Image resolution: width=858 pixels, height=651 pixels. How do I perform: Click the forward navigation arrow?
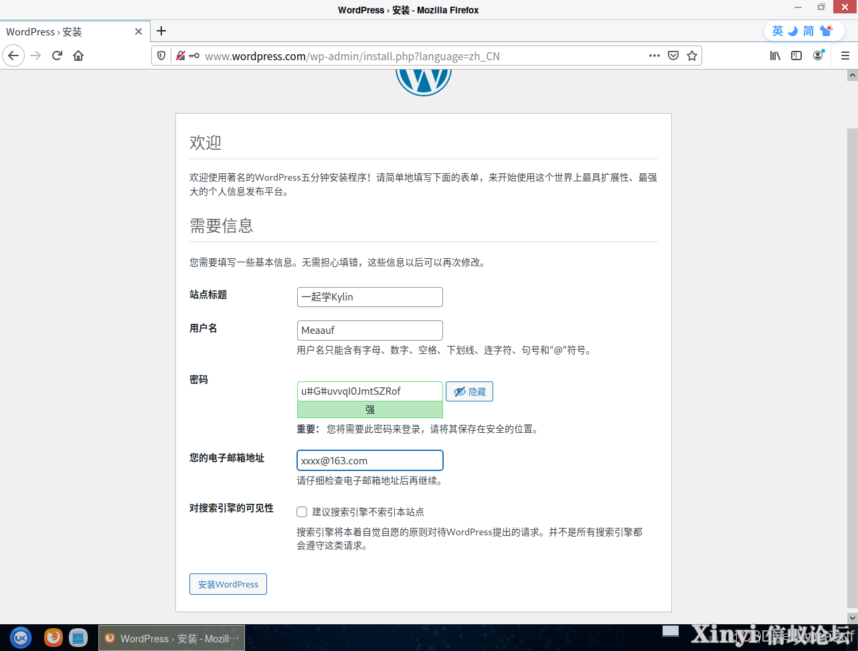(x=36, y=56)
